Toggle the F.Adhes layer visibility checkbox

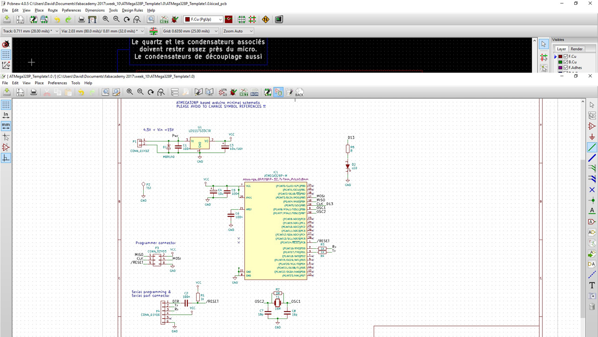click(566, 67)
